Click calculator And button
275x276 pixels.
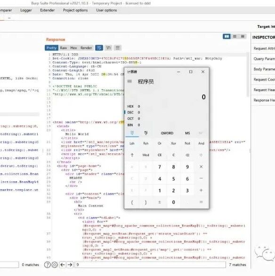coord(201,143)
